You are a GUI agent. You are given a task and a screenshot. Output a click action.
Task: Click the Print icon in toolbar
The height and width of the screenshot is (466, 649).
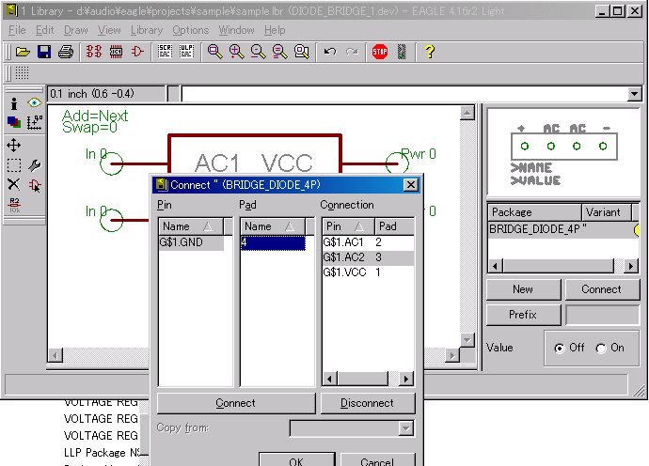click(65, 53)
